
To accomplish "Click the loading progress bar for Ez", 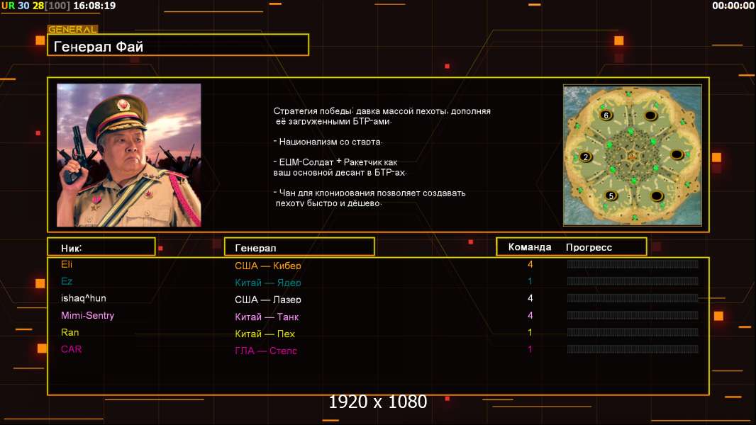I will click(633, 281).
